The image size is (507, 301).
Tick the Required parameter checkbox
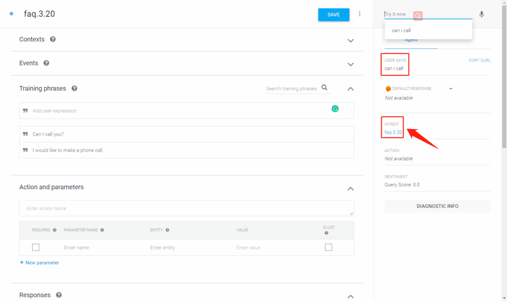(36, 248)
